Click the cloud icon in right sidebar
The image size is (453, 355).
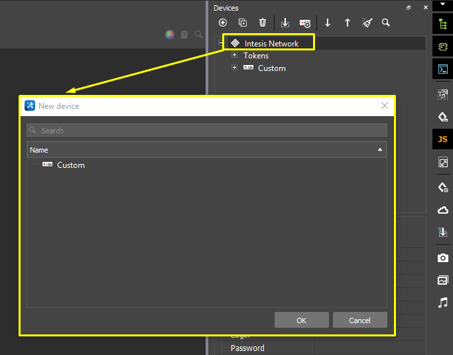443,210
